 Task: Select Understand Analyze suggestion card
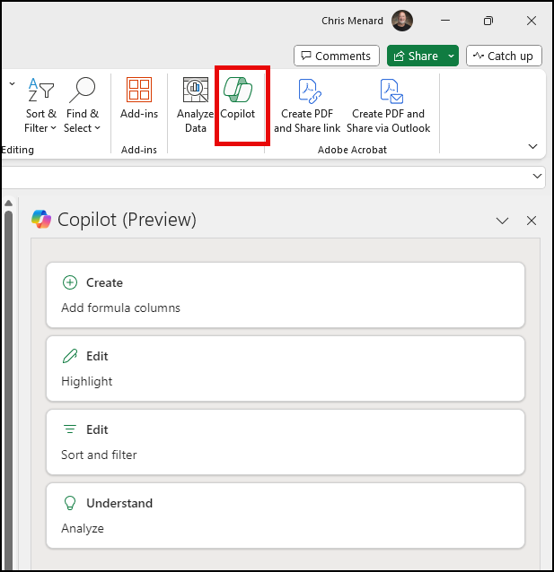(286, 516)
